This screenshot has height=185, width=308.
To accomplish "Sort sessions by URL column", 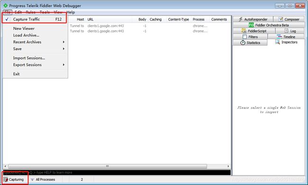I will pos(91,19).
